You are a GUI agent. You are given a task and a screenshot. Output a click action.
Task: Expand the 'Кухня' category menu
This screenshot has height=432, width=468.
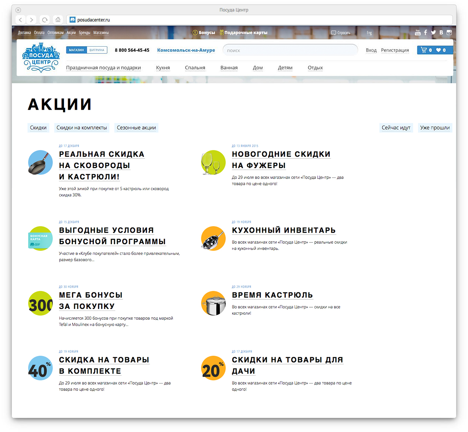(x=163, y=67)
